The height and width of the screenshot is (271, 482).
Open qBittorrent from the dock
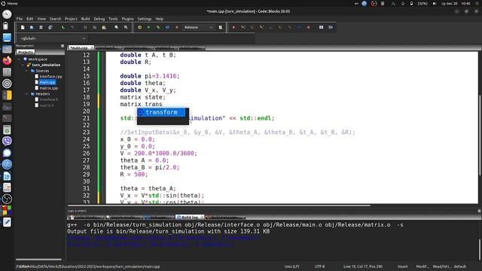(7, 164)
